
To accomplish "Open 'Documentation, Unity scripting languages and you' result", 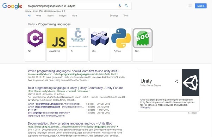I will (70, 124).
